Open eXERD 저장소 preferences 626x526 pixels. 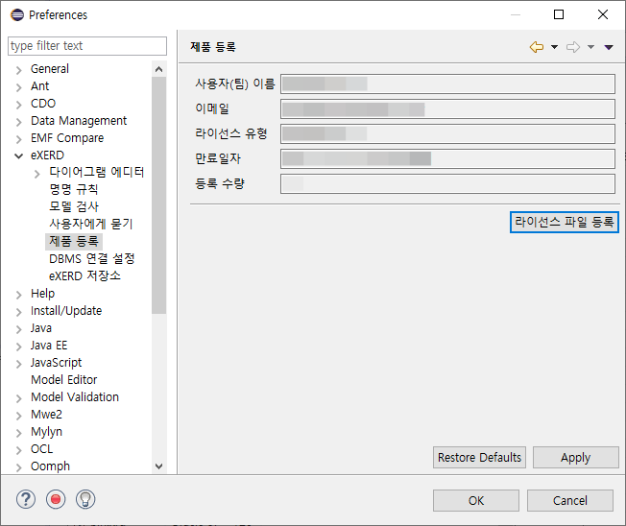[x=84, y=275]
